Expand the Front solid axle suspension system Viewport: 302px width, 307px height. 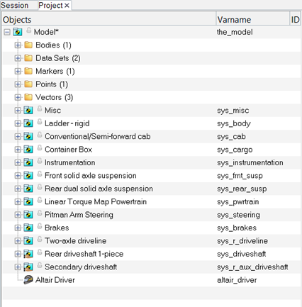tap(18, 176)
